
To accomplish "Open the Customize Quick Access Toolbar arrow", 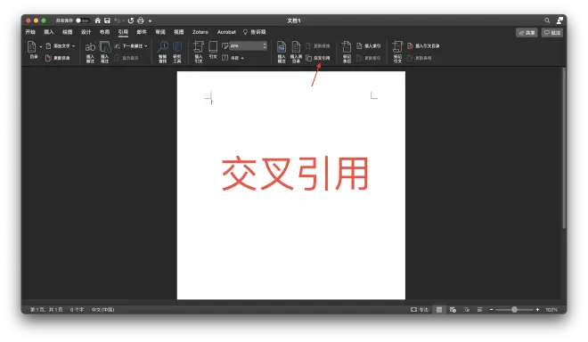I will pyautogui.click(x=150, y=21).
